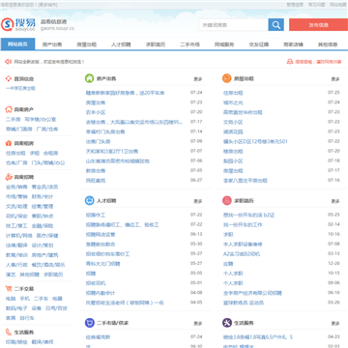Viewport: 348px width, 348px height.
Task: Open the sidebar 自行车 category link
Action: 27,318
